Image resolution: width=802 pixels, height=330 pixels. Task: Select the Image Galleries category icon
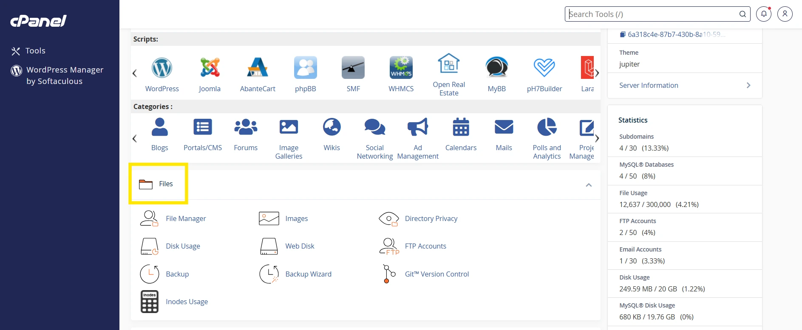click(289, 127)
